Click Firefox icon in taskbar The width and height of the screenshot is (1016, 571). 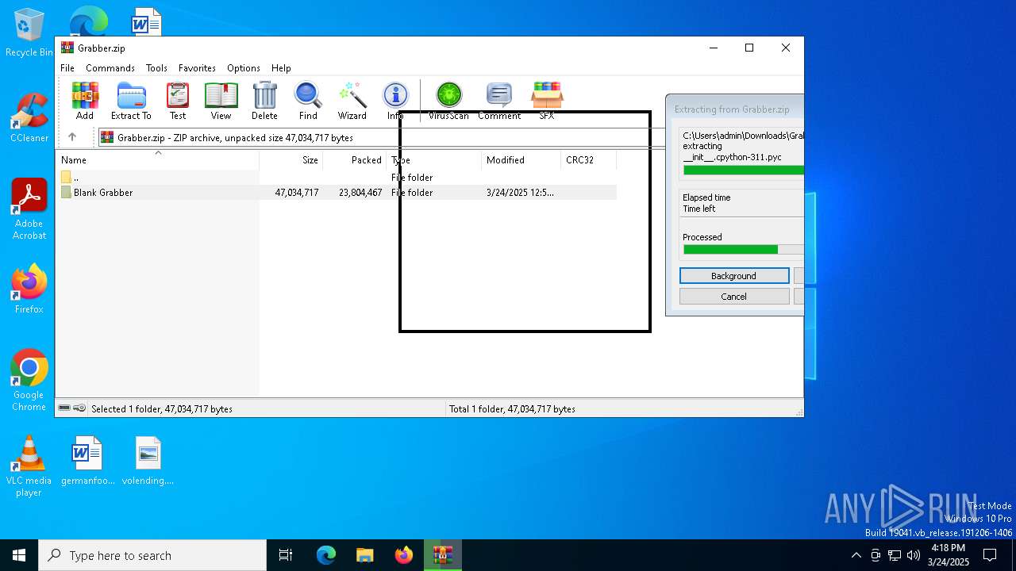[404, 555]
